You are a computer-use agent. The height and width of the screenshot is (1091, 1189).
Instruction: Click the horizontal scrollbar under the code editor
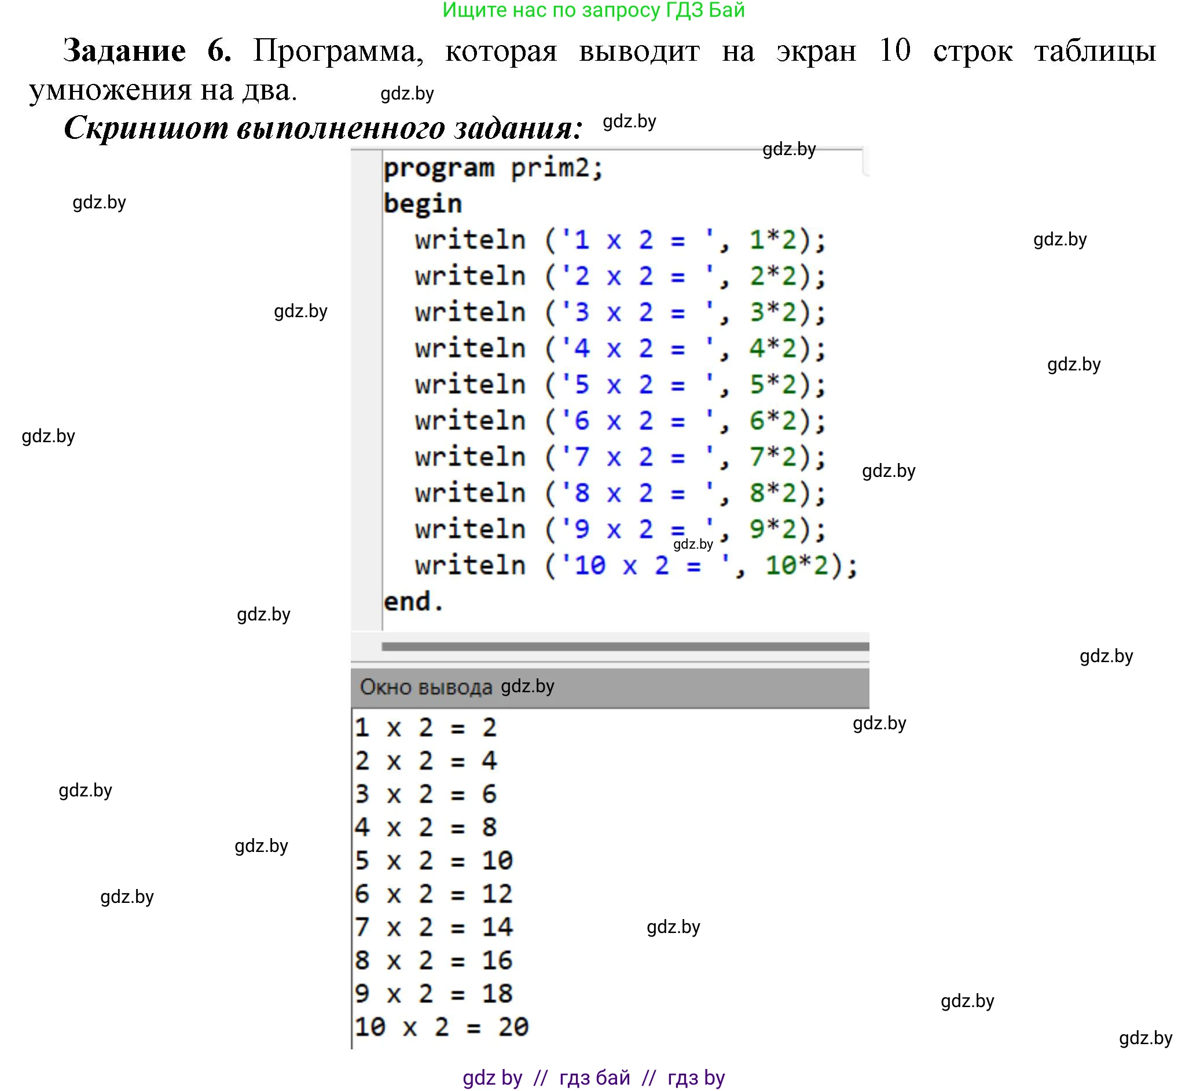pyautogui.click(x=625, y=646)
